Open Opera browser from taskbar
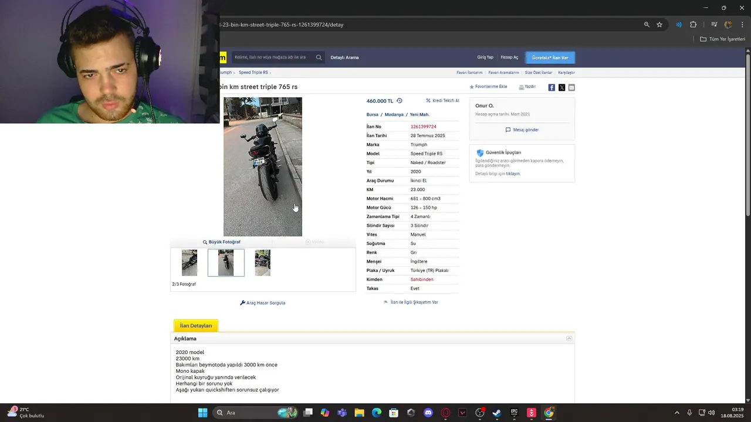Viewport: 751px width, 422px height. click(x=445, y=413)
